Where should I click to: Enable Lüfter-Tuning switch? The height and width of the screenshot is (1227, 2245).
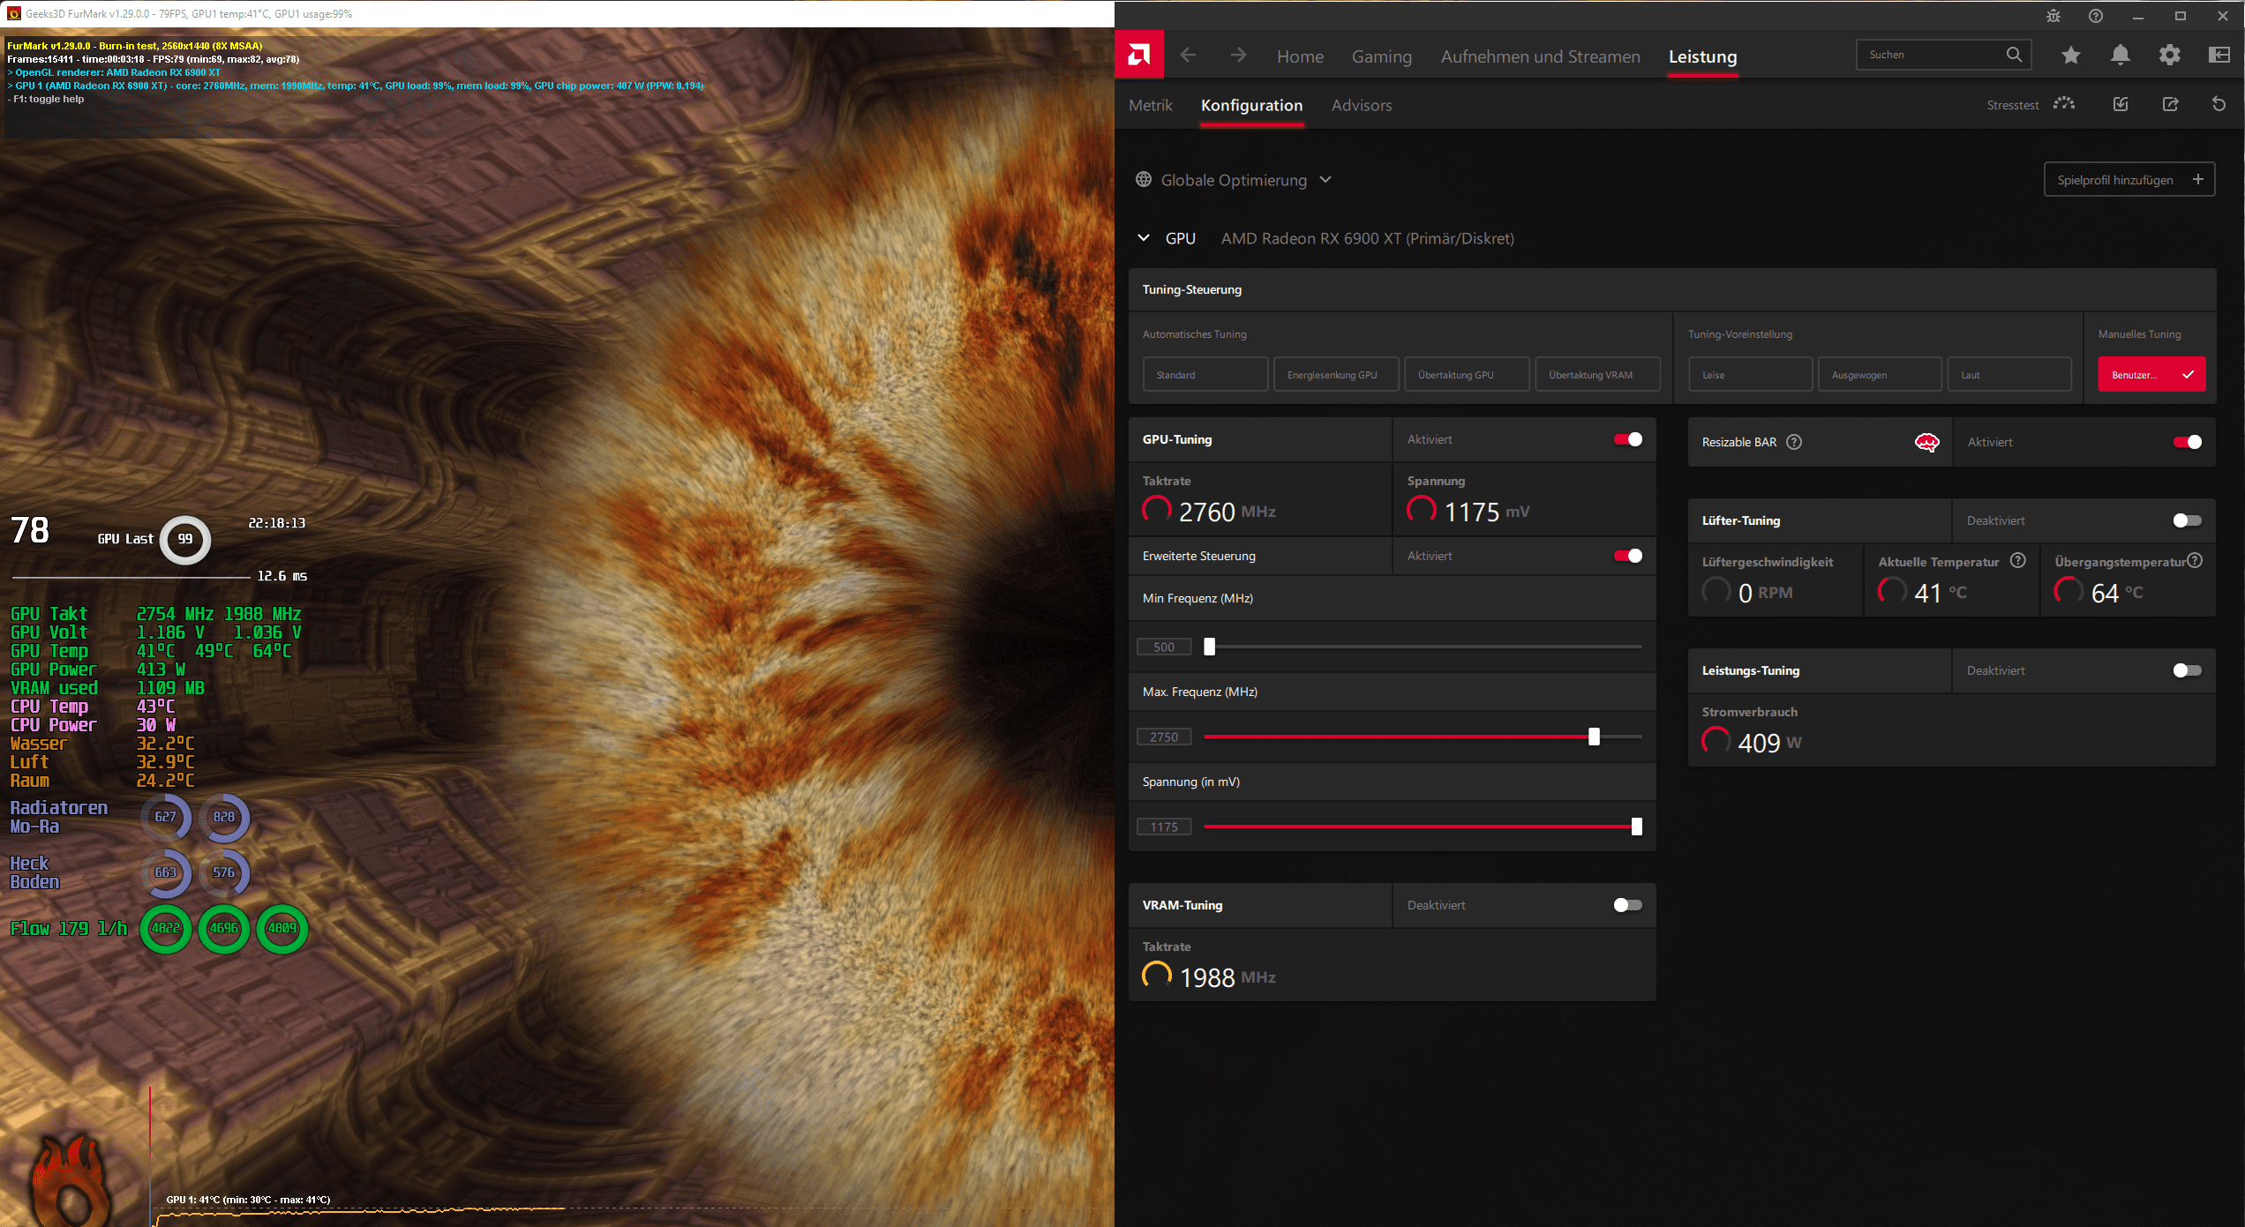tap(2188, 520)
